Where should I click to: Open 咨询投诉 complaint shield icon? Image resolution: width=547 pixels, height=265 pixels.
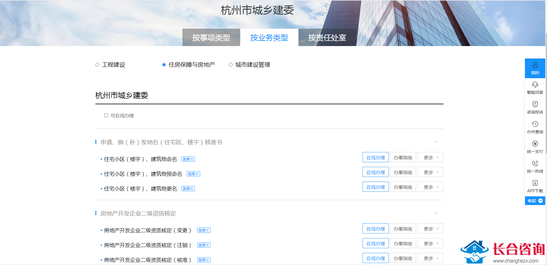click(x=535, y=104)
